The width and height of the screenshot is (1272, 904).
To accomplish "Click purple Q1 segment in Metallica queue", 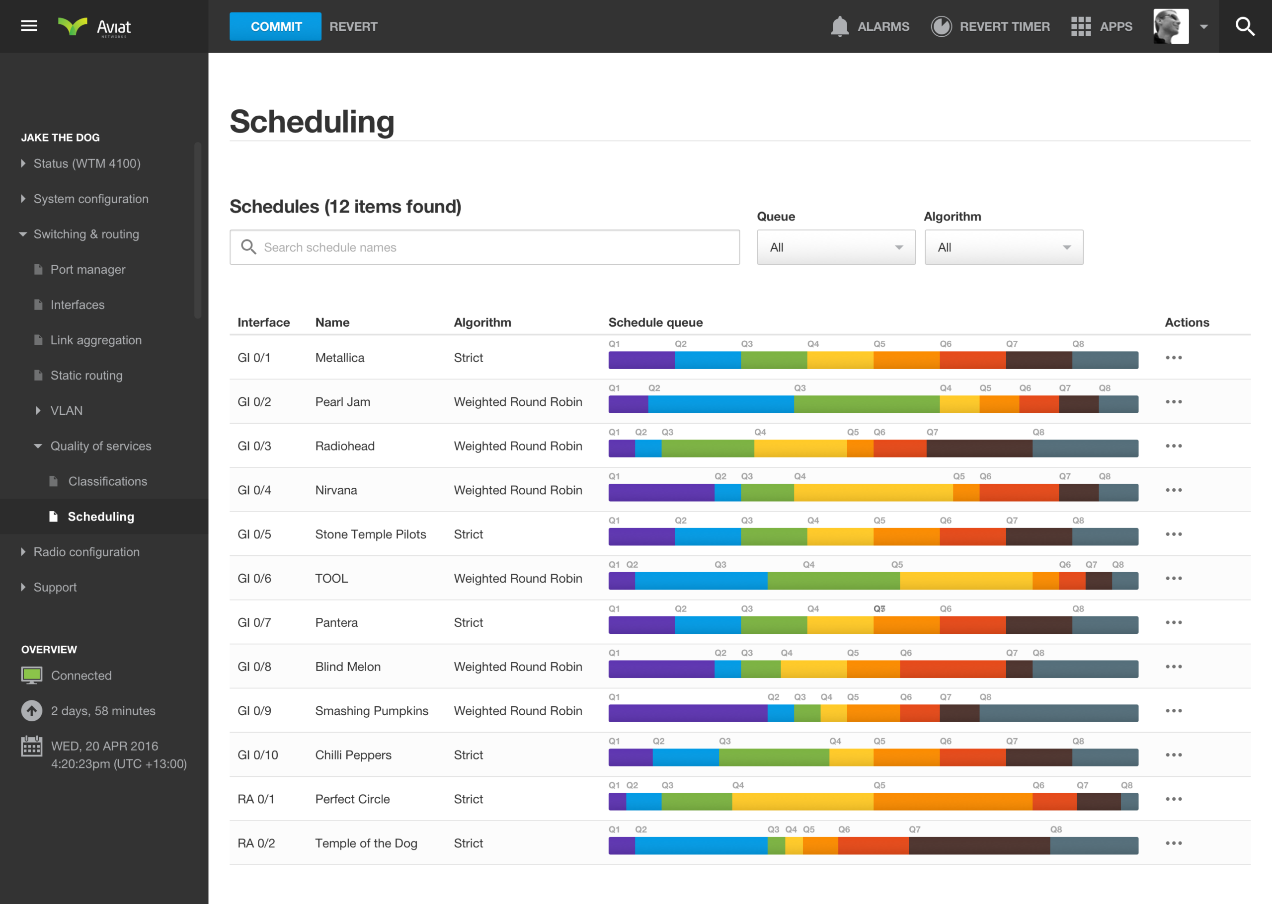I will tap(641, 360).
